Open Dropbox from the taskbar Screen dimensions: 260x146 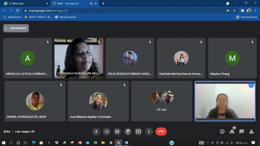point(57,143)
